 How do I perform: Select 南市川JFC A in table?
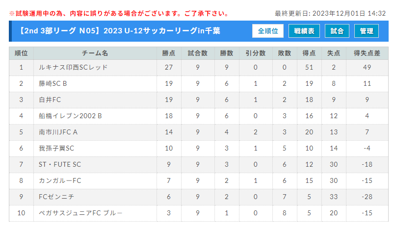click(x=58, y=132)
